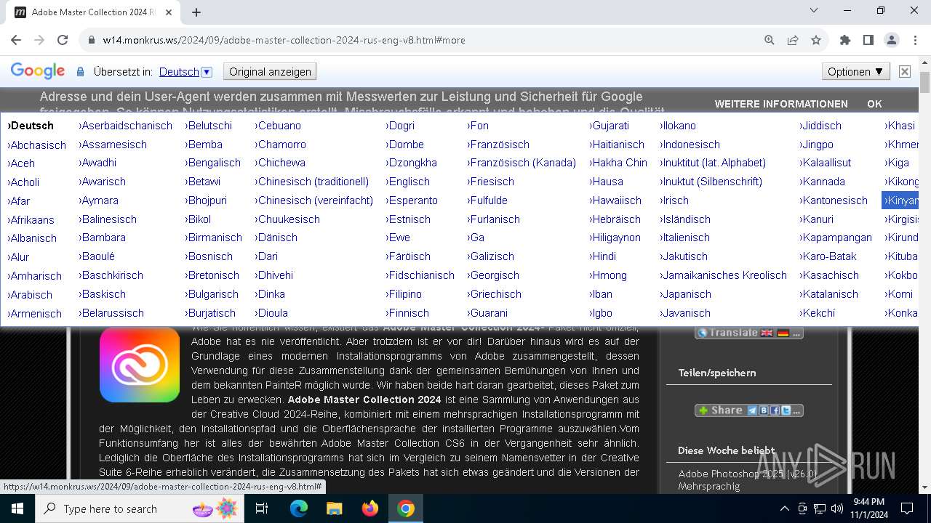This screenshot has width=931, height=523.
Task: Open the Chrome three-dot menu
Action: 915,41
